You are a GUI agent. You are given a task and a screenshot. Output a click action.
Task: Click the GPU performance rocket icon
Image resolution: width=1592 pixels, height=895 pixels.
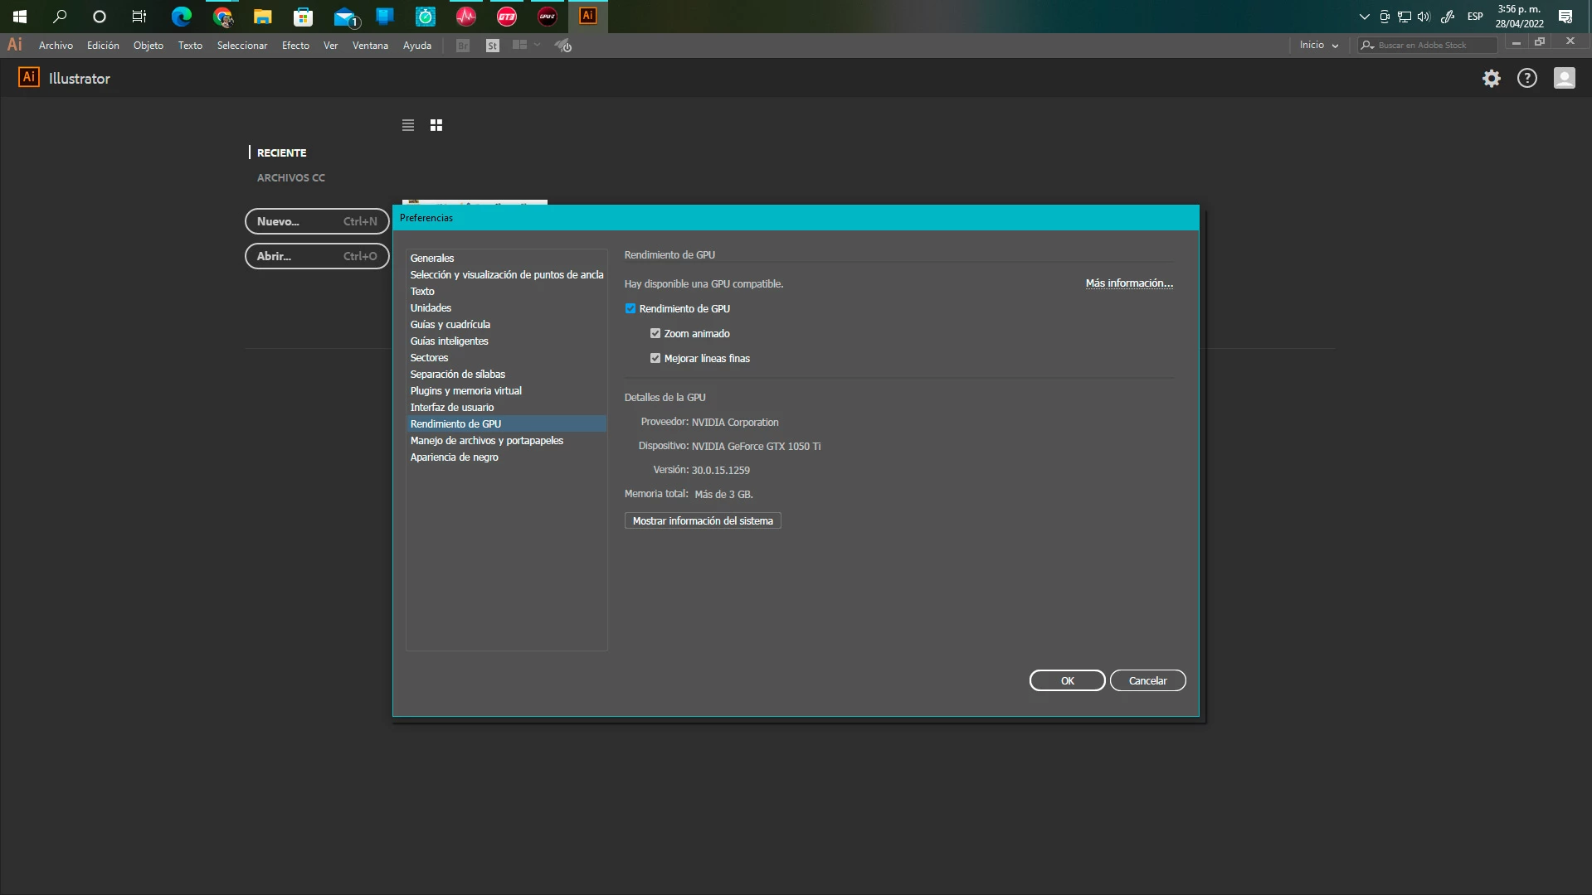point(563,46)
